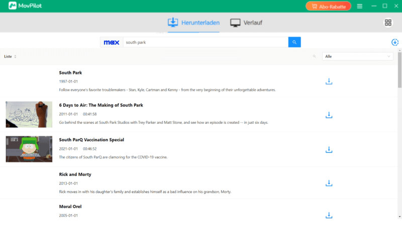Maximize the MovPilot window

(385, 6)
